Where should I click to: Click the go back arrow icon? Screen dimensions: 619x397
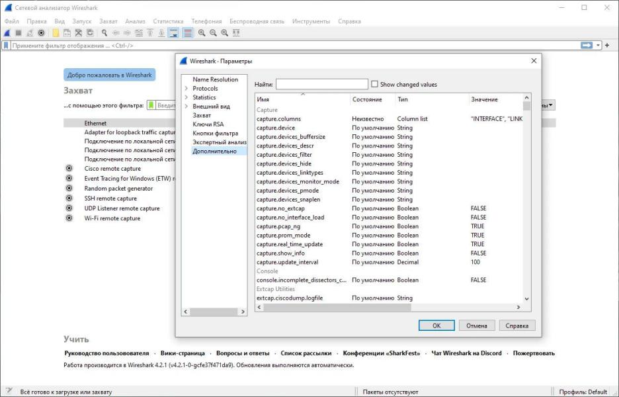click(116, 33)
